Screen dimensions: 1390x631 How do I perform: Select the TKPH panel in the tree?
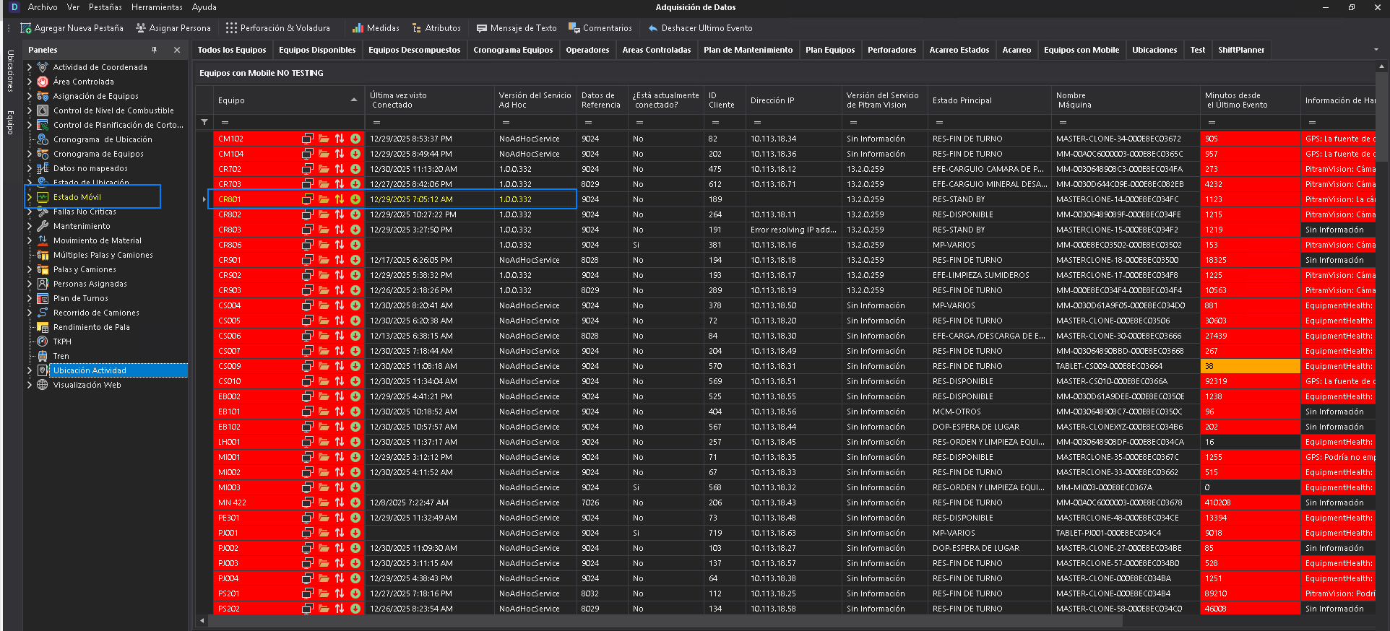[x=62, y=341]
